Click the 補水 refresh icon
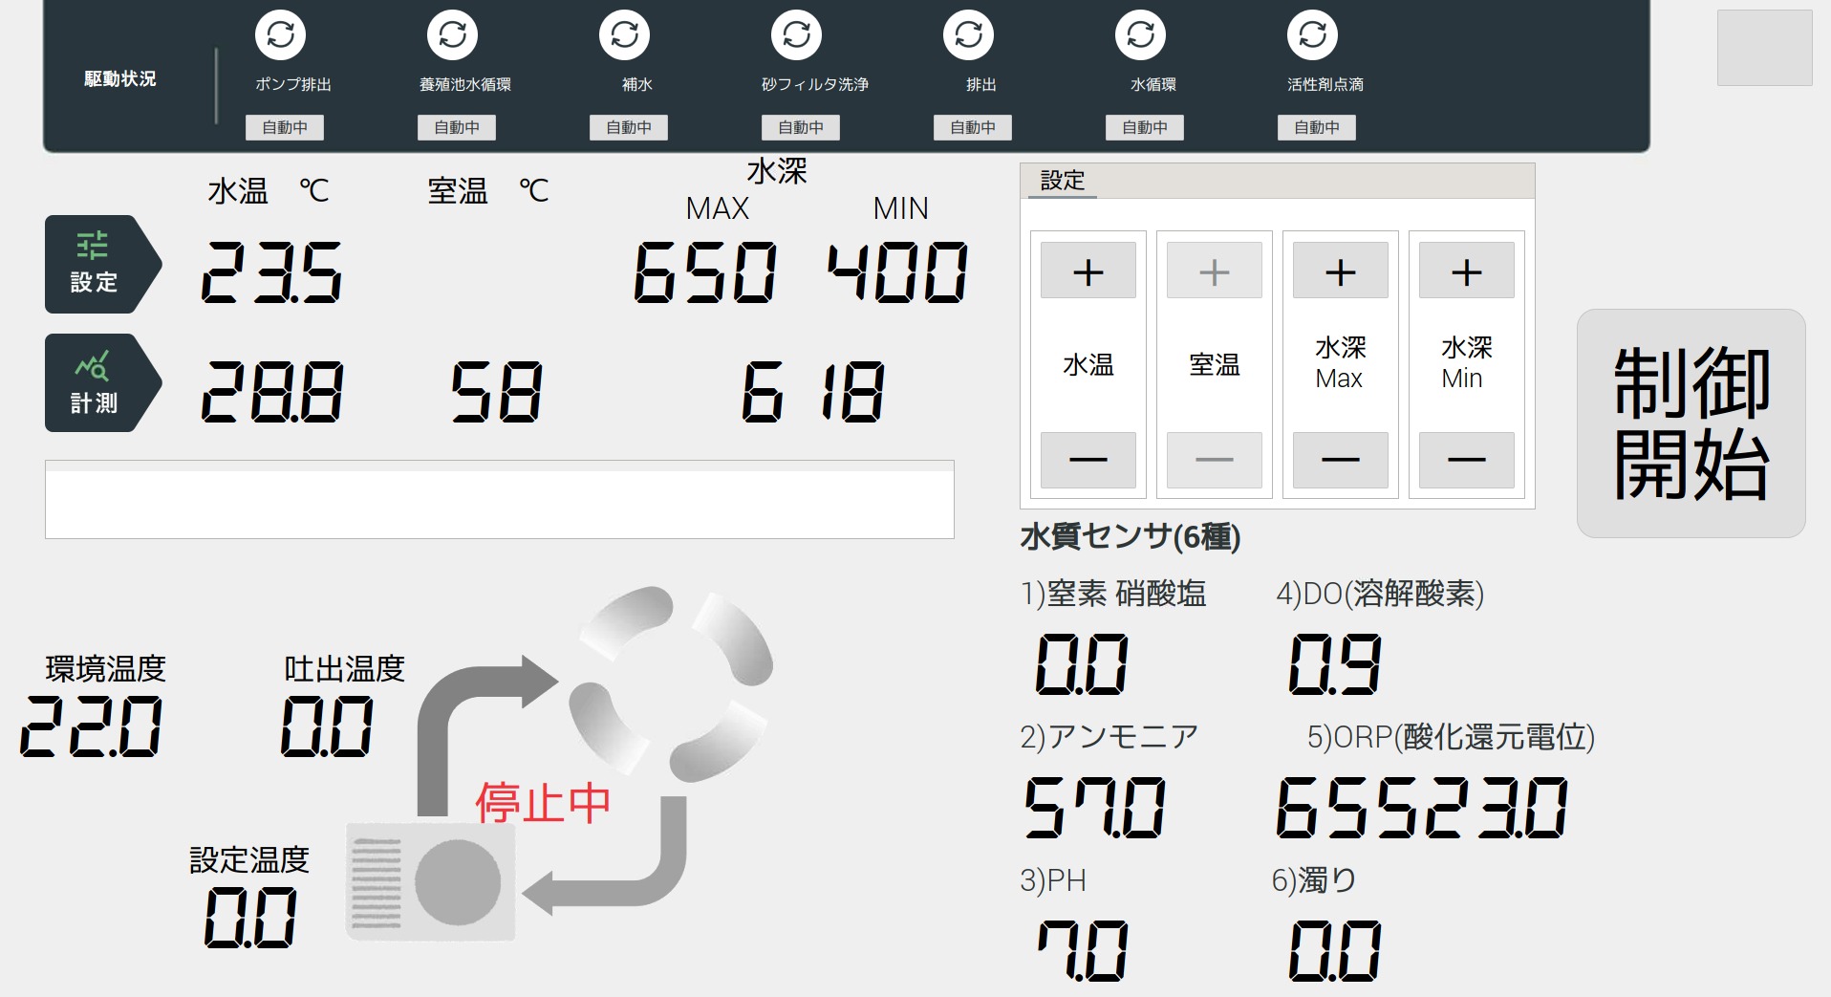This screenshot has height=997, width=1831. (x=624, y=35)
